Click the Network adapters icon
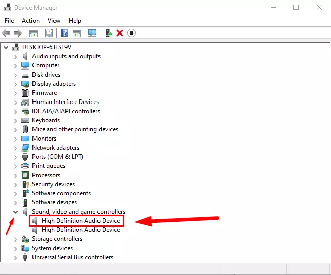Viewport: 331px width, 275px height. click(x=25, y=148)
